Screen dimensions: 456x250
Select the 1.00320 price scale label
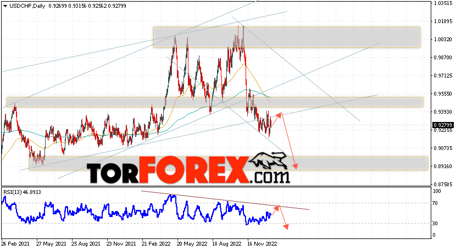click(x=443, y=39)
